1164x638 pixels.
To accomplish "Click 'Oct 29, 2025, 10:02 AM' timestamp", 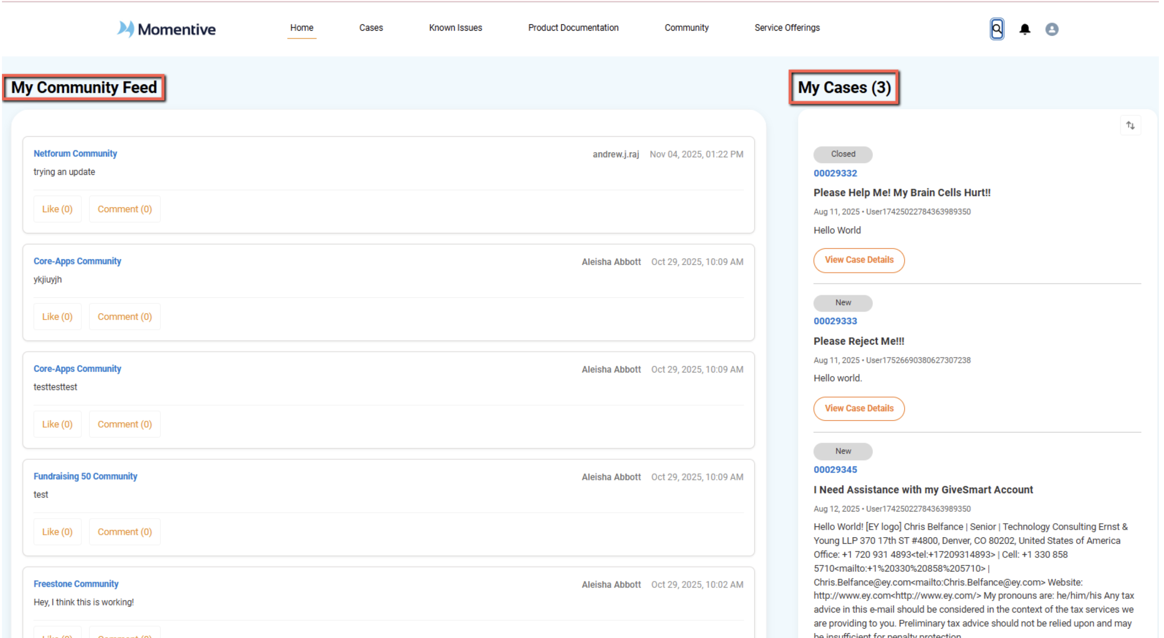I will pos(697,585).
